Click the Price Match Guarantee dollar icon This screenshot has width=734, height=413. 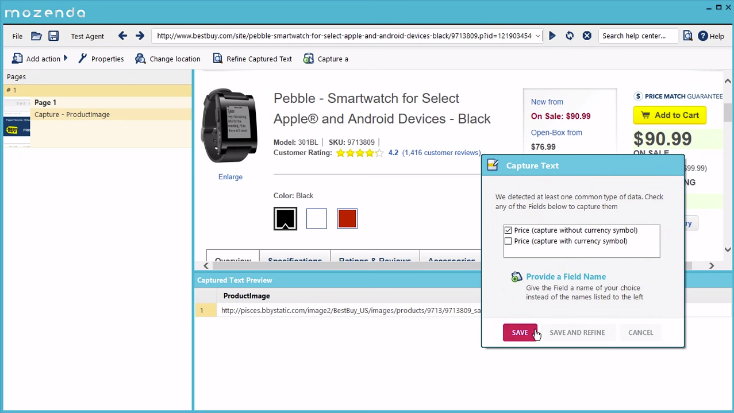point(638,97)
